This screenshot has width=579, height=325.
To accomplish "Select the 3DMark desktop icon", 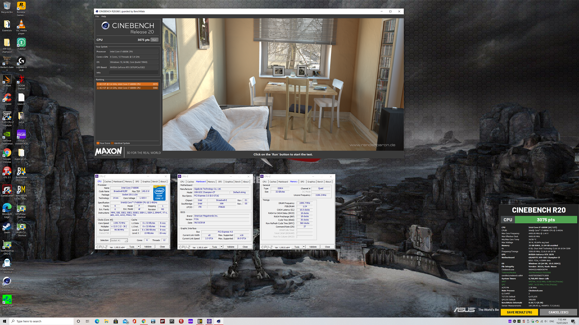I will click(7, 81).
